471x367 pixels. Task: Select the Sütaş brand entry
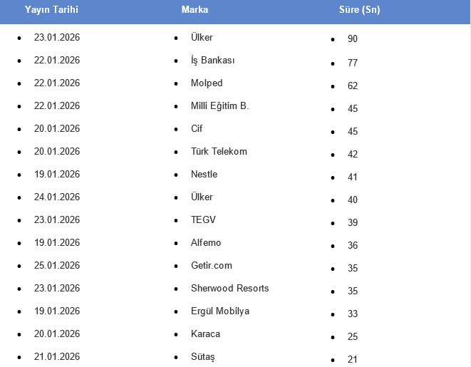click(x=202, y=357)
